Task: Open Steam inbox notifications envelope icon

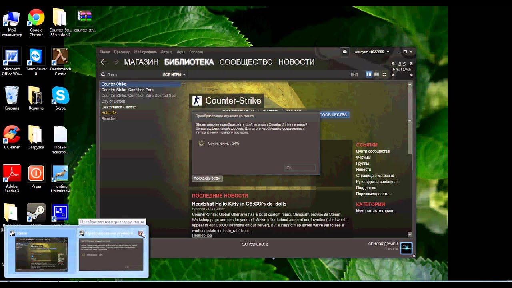Action: coord(345,52)
